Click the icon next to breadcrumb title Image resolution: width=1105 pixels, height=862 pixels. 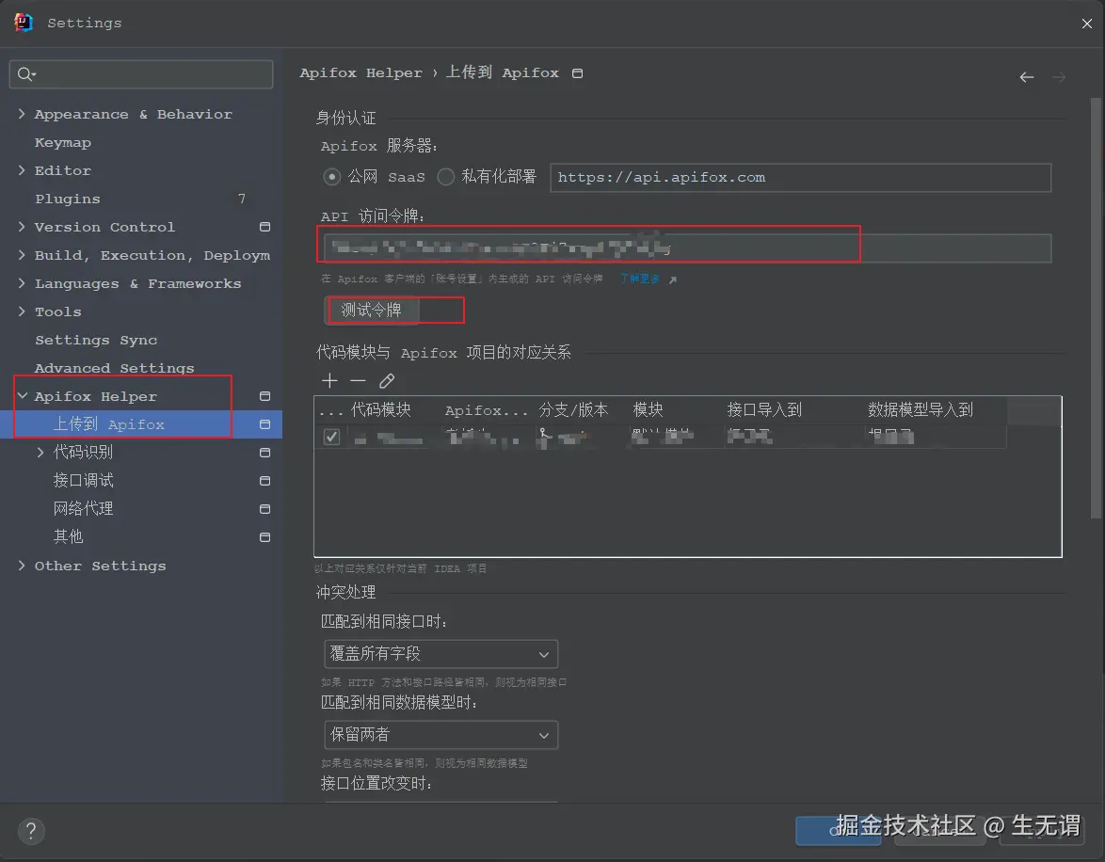coord(577,73)
